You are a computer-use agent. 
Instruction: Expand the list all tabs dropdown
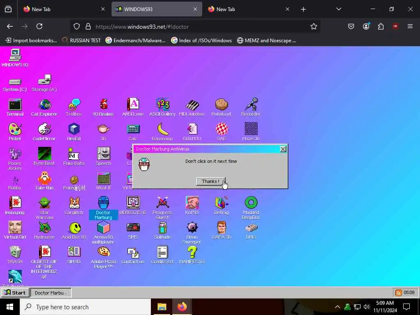[338, 9]
